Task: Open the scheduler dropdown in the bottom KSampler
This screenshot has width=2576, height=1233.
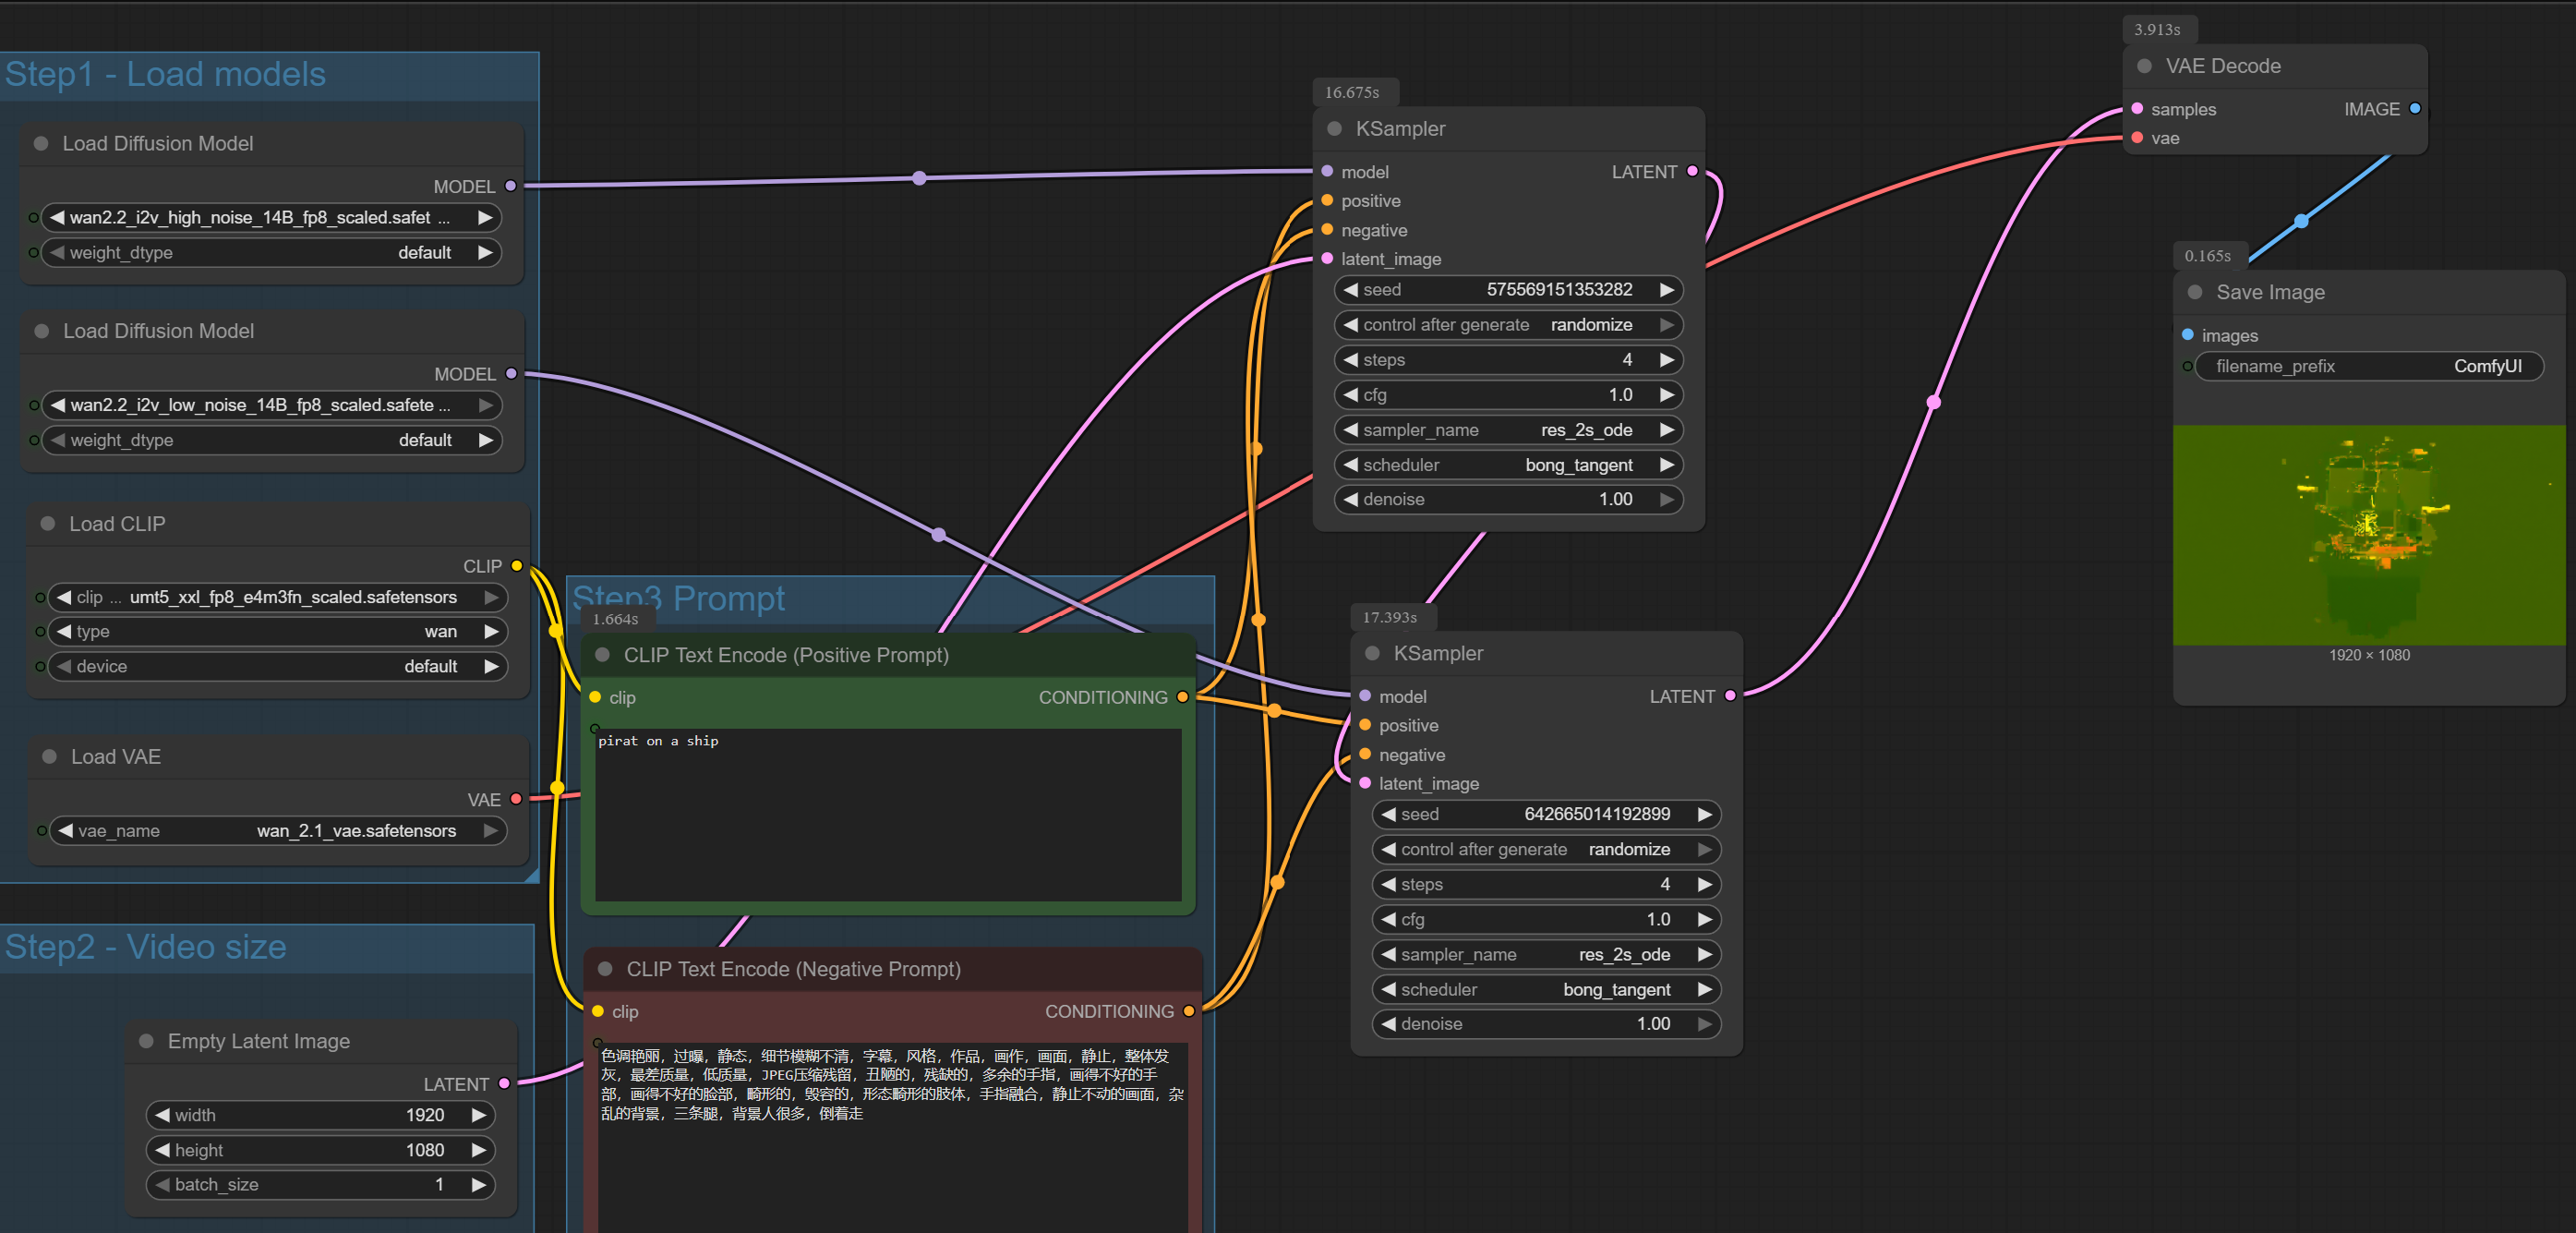Action: click(x=1545, y=989)
